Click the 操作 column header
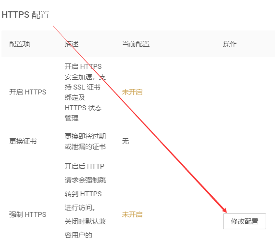 click(x=230, y=44)
